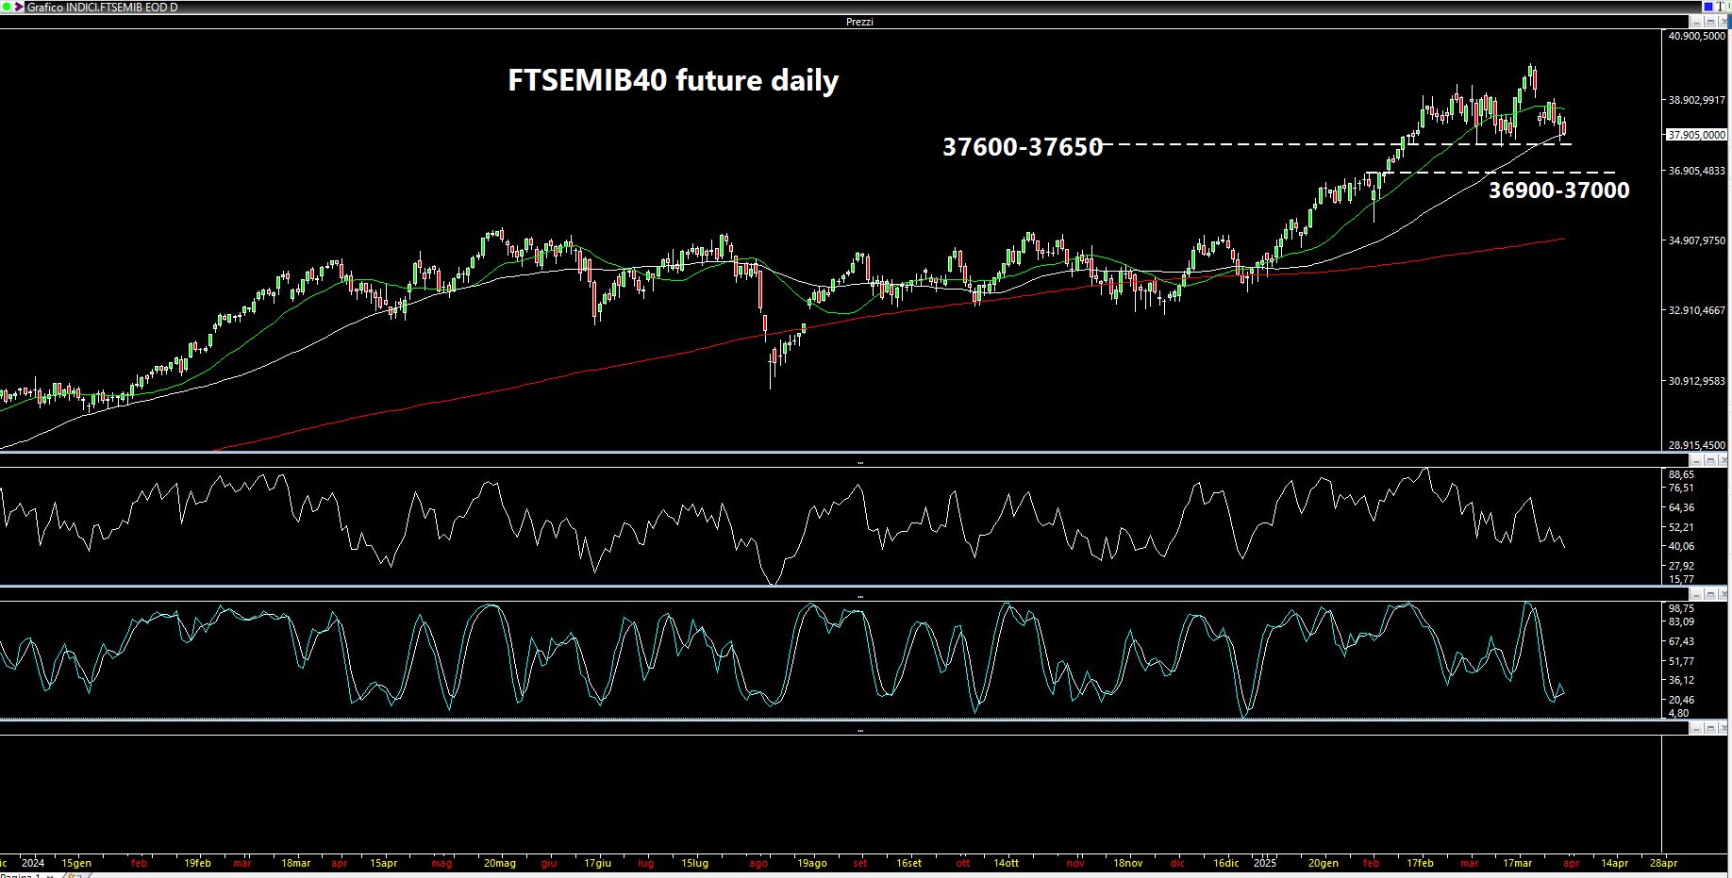The height and width of the screenshot is (878, 1732).
Task: Click the RSI scale value 40,06
Action: pos(1681,546)
